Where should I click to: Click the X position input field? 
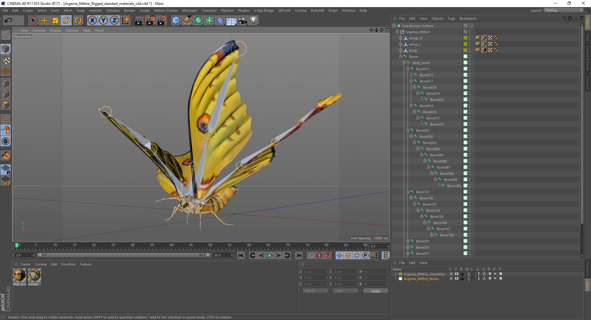(x=315, y=272)
